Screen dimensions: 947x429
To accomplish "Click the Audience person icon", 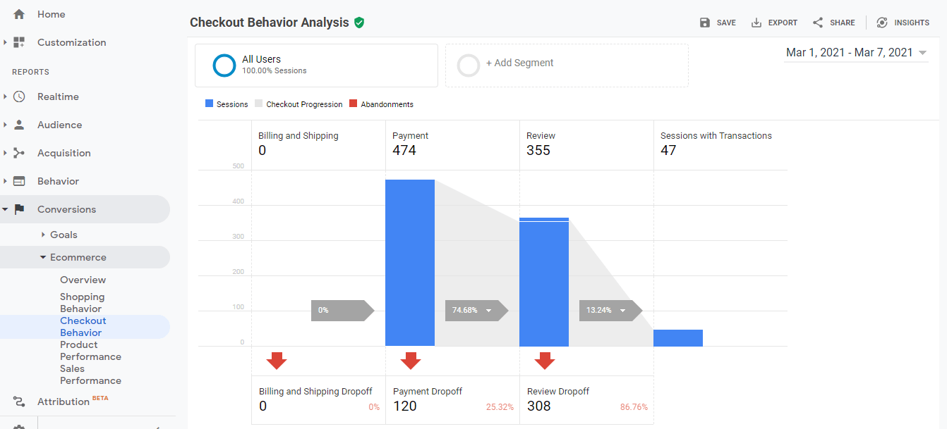I will pos(20,125).
